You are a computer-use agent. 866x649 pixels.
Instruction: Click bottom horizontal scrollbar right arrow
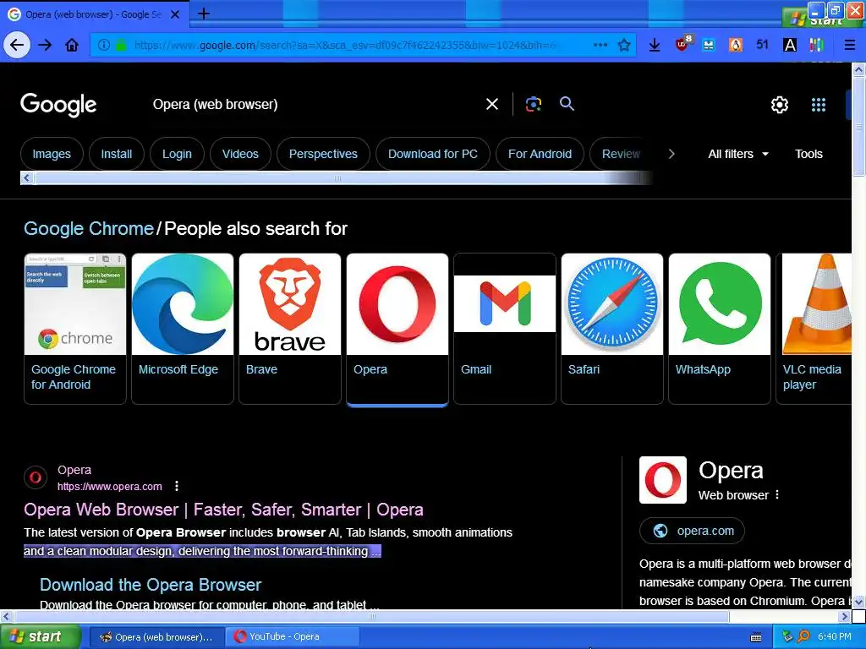(845, 616)
